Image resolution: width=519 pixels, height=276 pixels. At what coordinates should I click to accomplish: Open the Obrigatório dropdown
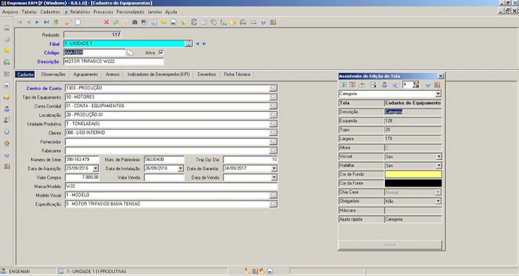coord(438,201)
